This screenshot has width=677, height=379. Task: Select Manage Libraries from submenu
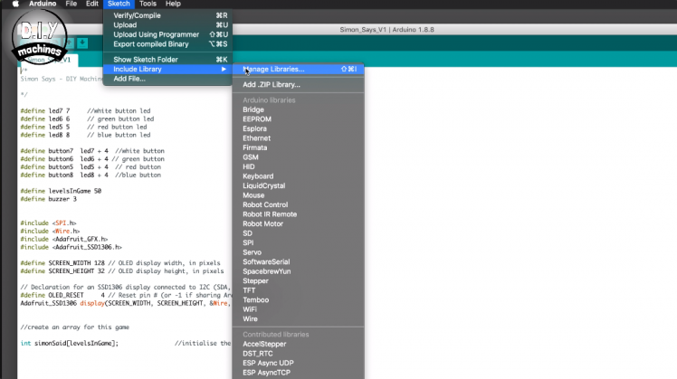(273, 69)
